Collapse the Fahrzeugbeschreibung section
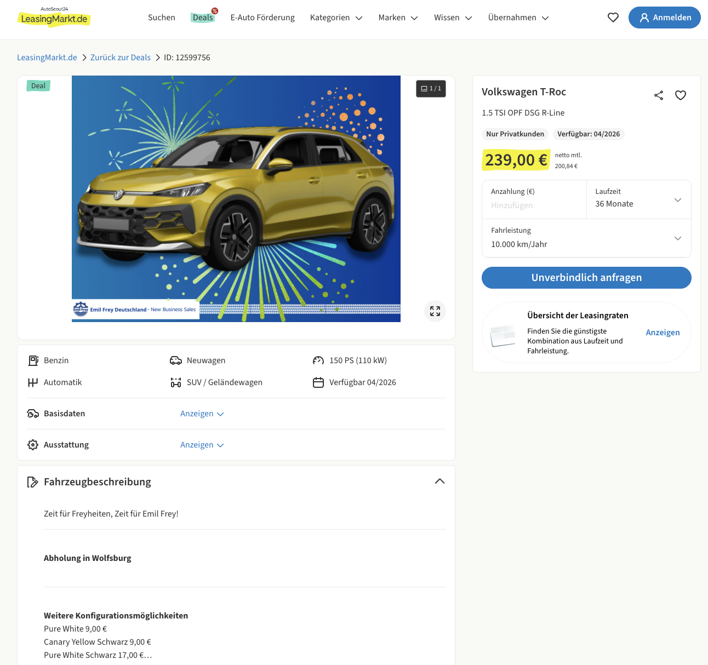This screenshot has width=708, height=665. 439,481
